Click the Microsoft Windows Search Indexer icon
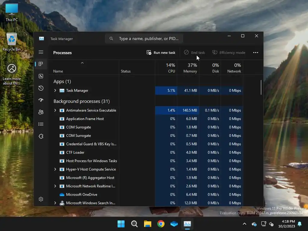The width and height of the screenshot is (308, 231). [x=62, y=203]
